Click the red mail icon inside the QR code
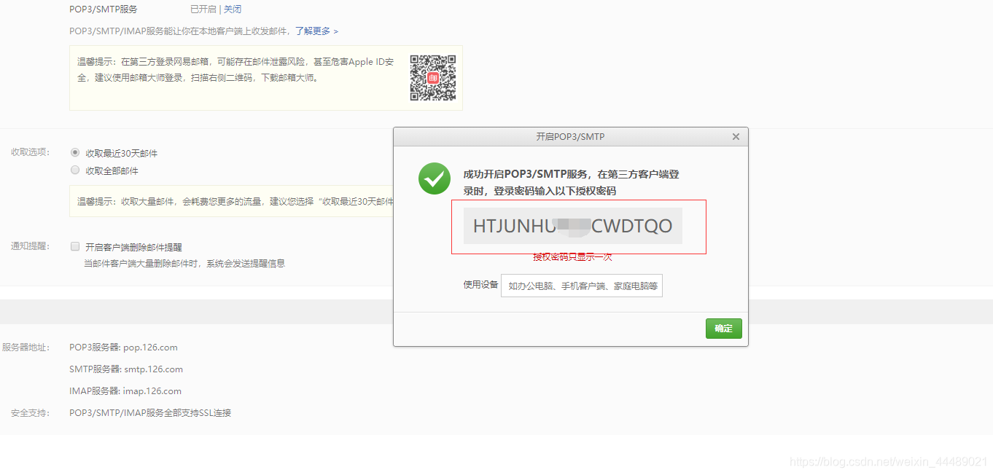This screenshot has height=475, width=993. 432,78
